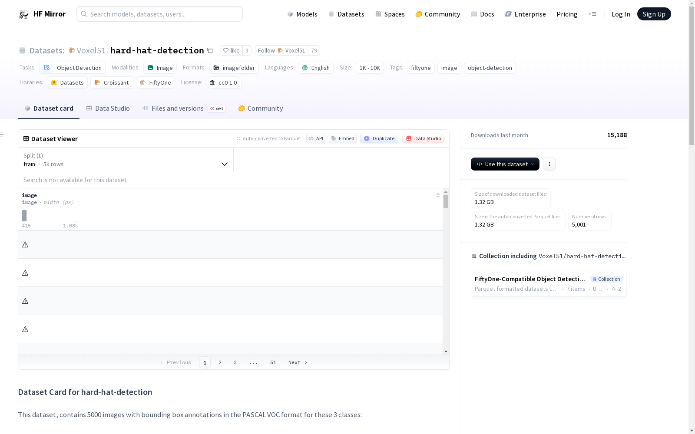Select the fiftyone tag
Viewport: 695px width, 434px height.
(421, 68)
